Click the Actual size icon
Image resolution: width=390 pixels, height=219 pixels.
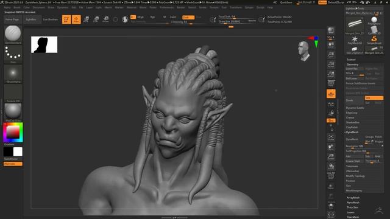click(x=331, y=64)
